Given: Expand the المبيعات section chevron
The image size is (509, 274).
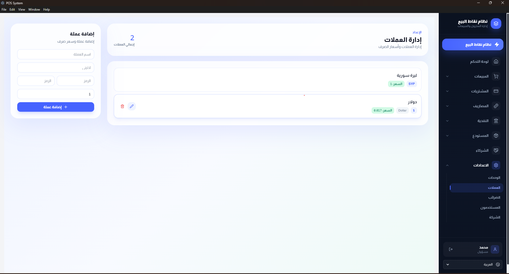Looking at the screenshot, I should [x=447, y=77].
